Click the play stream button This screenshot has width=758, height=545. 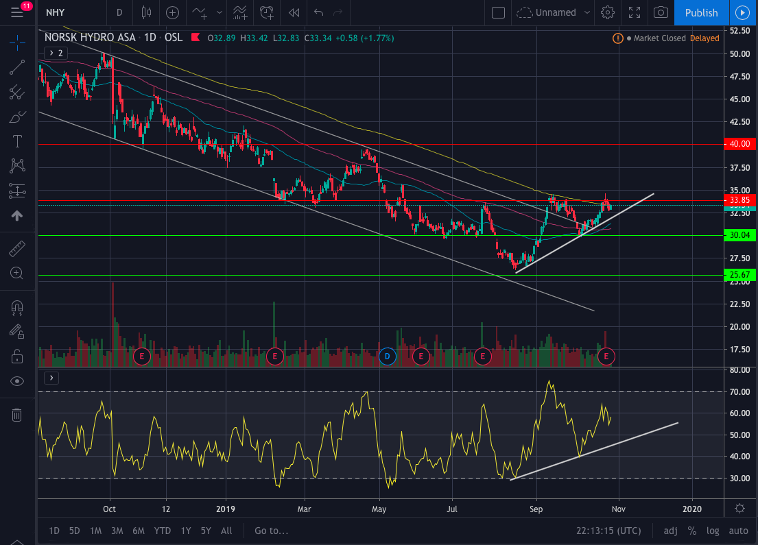pos(743,12)
